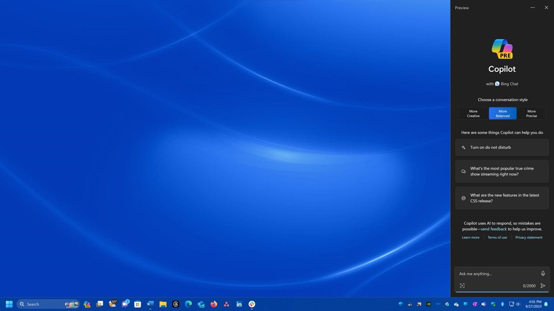Launch the Threads app from the taskbar
This screenshot has width=554, height=311.
tap(175, 304)
